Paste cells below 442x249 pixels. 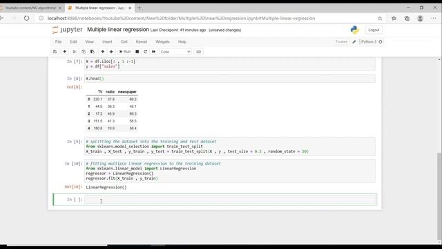[x=92, y=52]
